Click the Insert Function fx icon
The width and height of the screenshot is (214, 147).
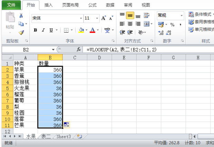[79, 50]
